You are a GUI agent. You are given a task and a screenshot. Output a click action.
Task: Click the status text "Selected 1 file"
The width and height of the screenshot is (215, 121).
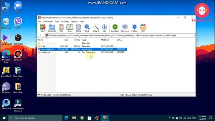(50, 95)
